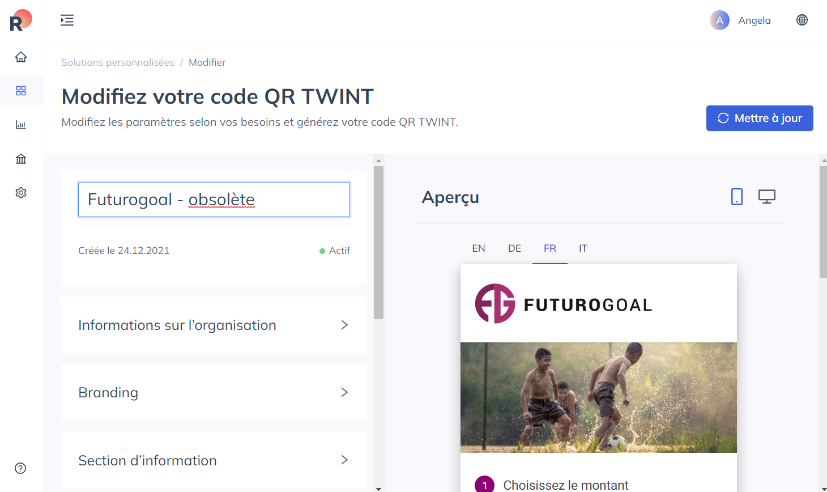Select the EN preview language tab
The image size is (827, 492).
(x=479, y=248)
